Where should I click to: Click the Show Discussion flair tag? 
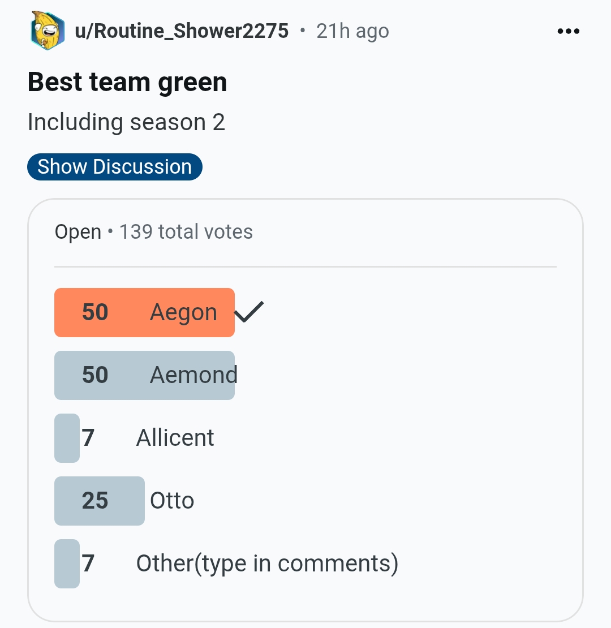coord(114,167)
